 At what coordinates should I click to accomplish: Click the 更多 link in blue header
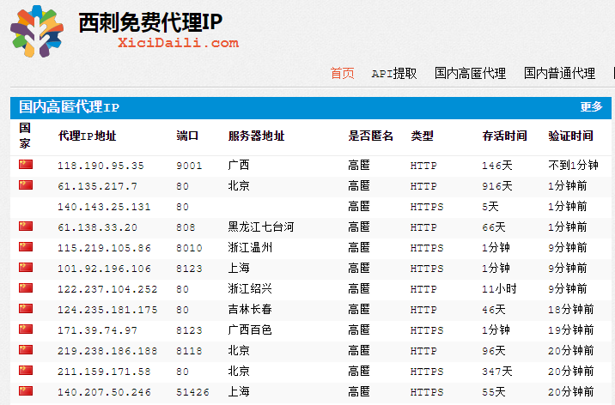(x=591, y=106)
